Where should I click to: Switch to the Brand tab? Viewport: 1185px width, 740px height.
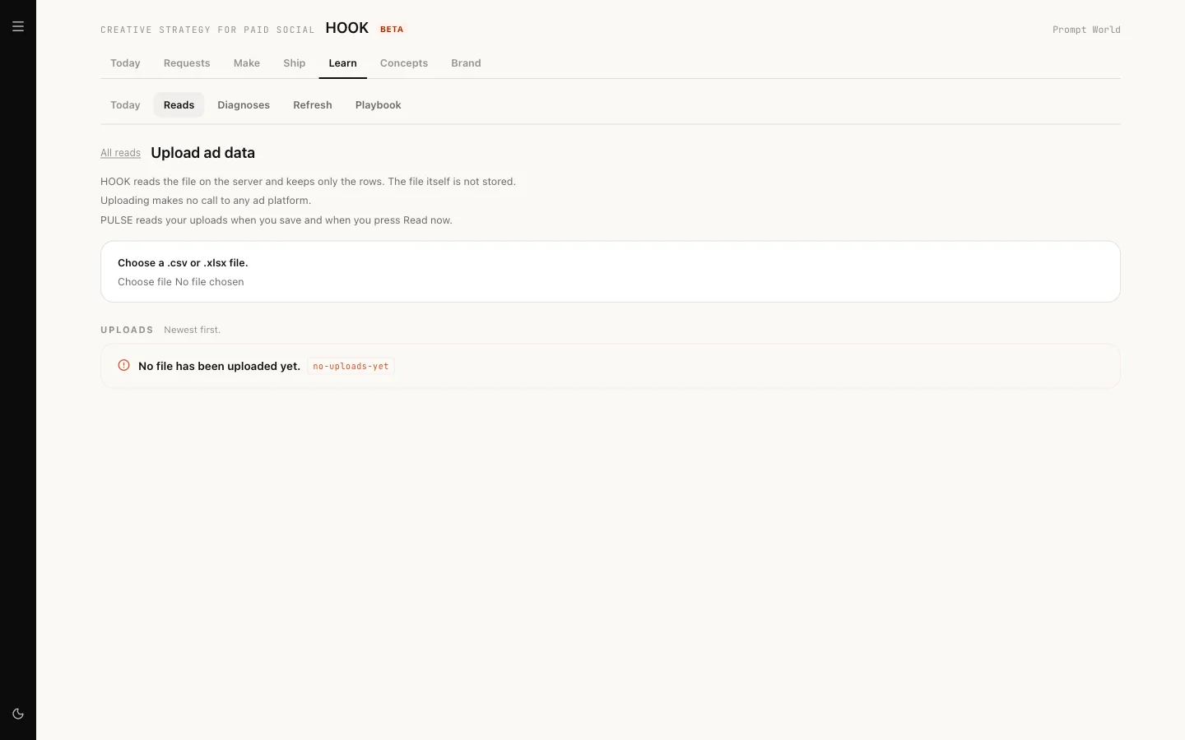(x=466, y=63)
